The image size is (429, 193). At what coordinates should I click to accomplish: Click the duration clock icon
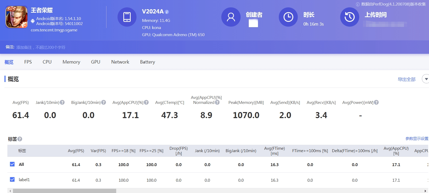point(288,17)
